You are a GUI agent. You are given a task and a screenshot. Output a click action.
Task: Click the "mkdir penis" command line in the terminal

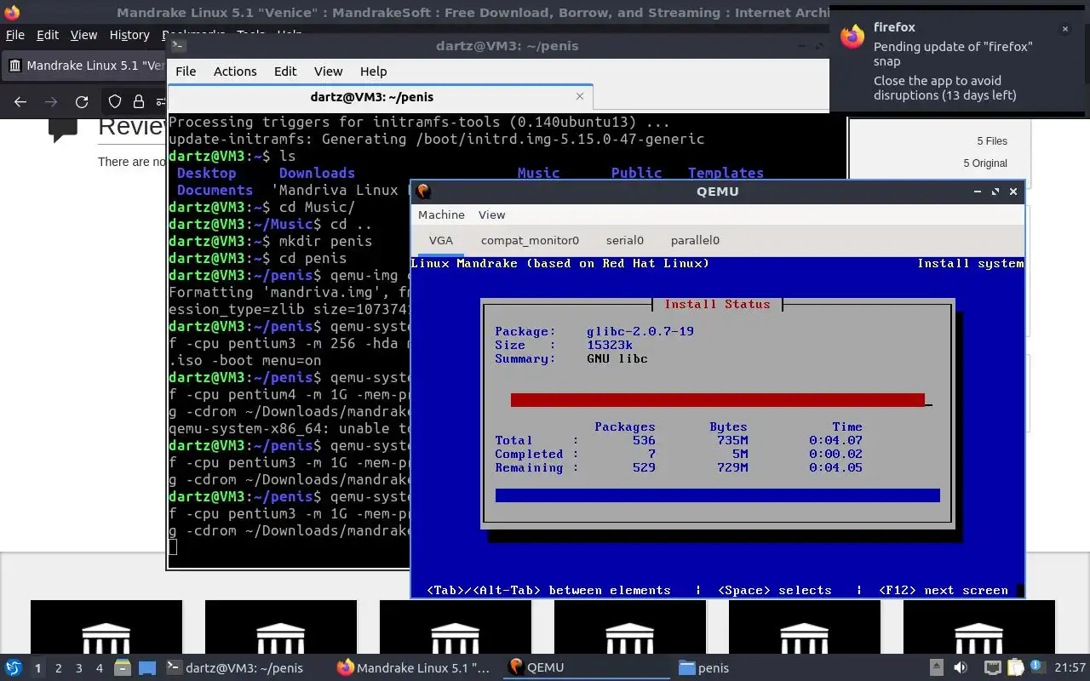click(x=271, y=241)
